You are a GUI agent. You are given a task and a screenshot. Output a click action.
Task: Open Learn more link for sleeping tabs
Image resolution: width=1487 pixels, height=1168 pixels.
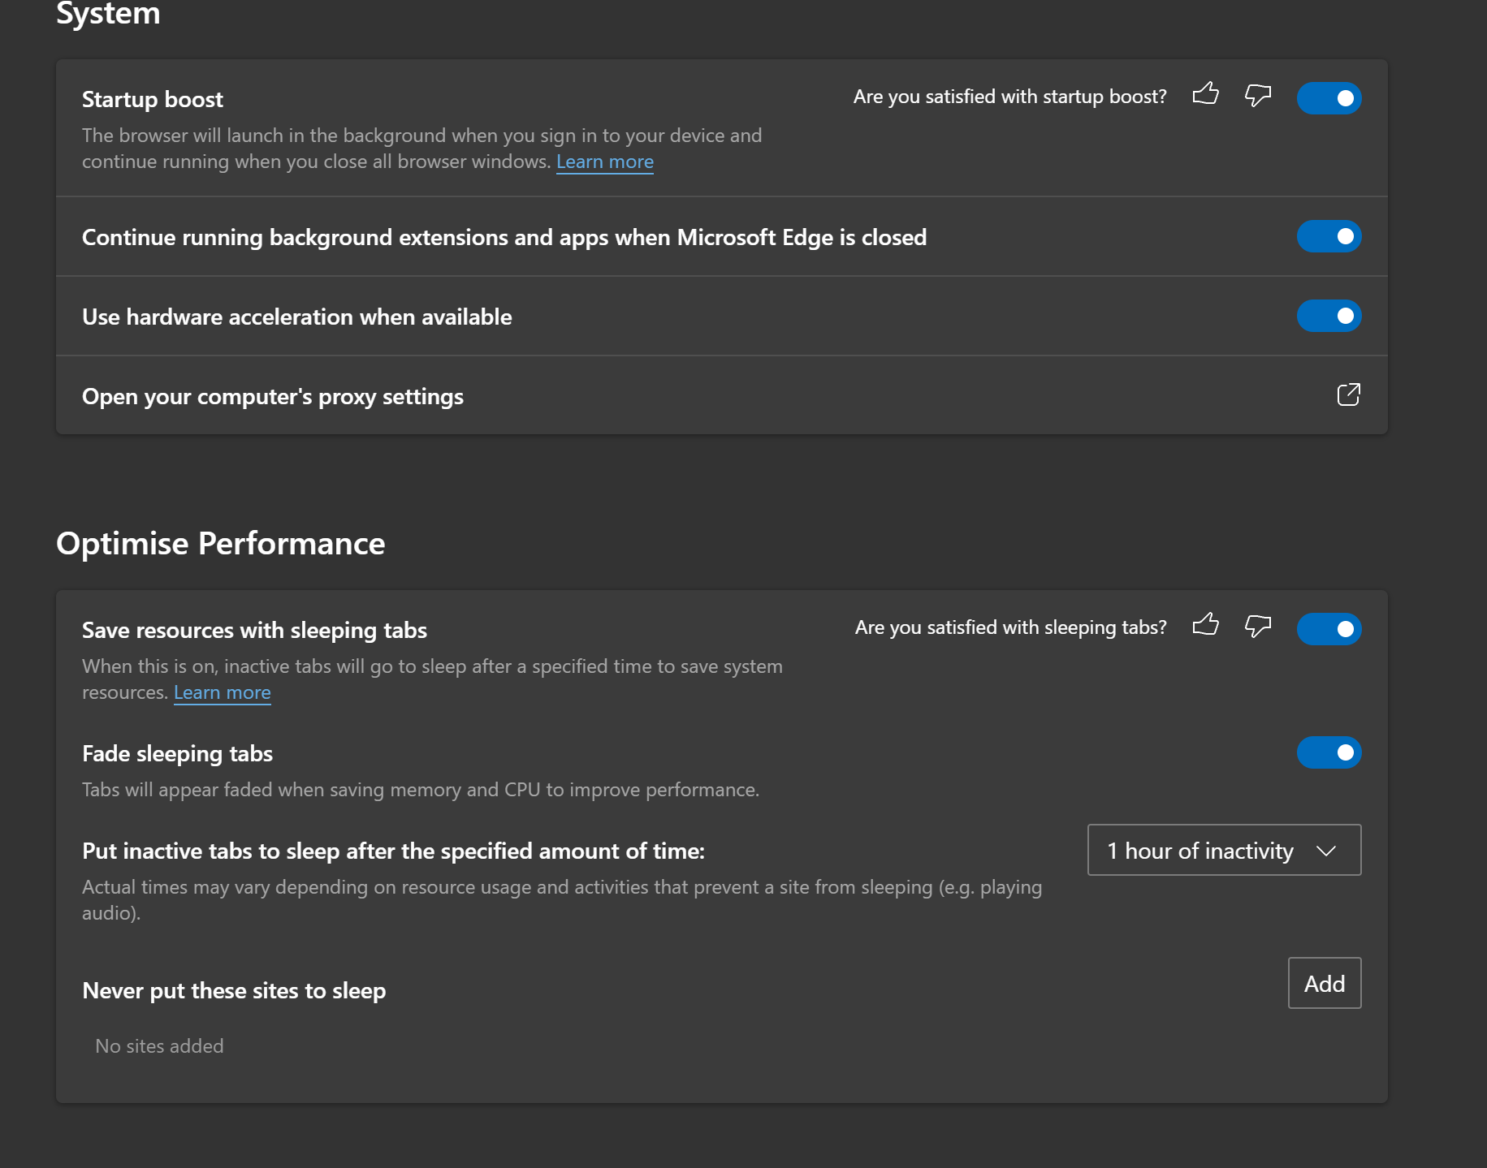222,692
